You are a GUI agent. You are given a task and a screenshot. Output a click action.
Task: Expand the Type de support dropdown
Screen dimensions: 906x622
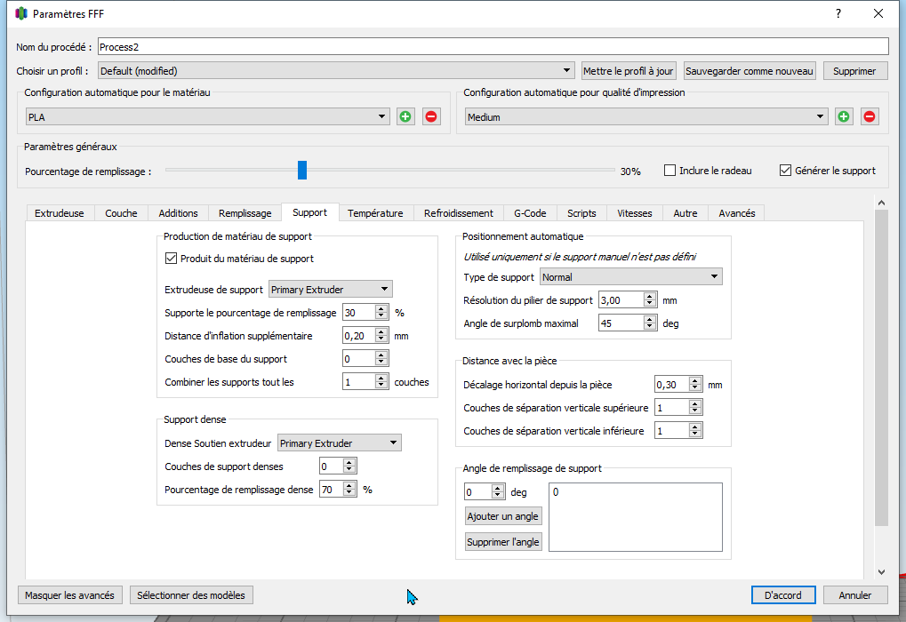tap(630, 277)
